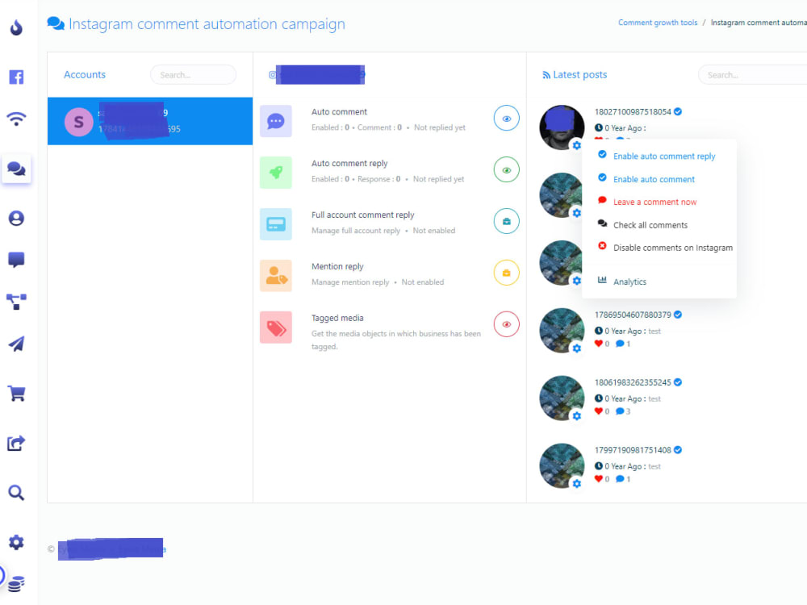Viewport: 807px width, 605px height.
Task: Select Enable auto comment option
Action: click(x=654, y=179)
